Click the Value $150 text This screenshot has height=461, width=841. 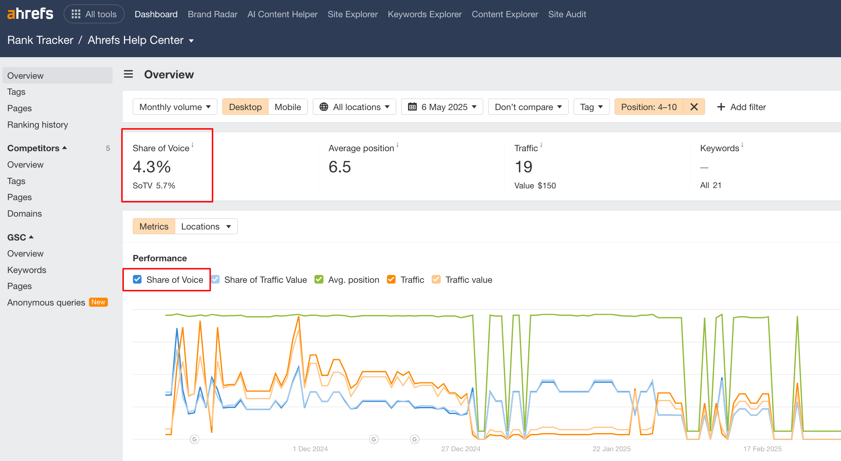(535, 185)
